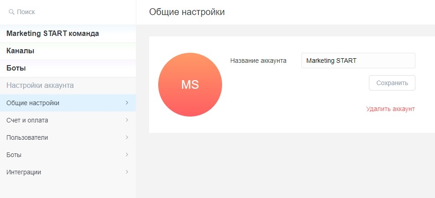Select the Настройки аккаунта heading

(40, 86)
